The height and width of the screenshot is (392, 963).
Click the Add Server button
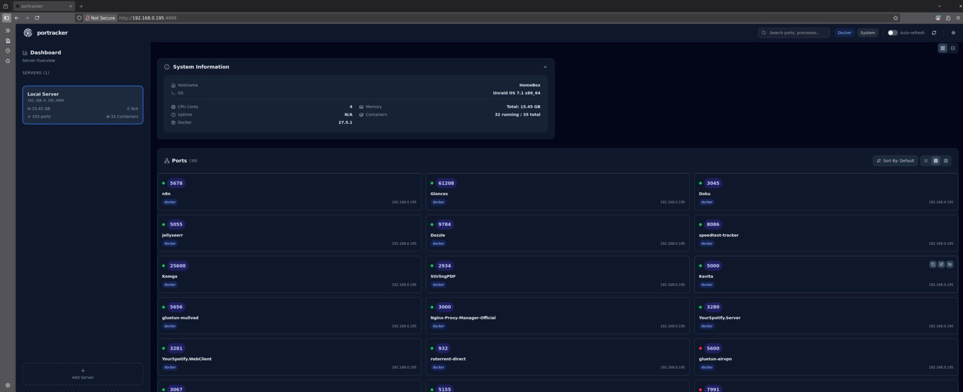click(x=83, y=374)
